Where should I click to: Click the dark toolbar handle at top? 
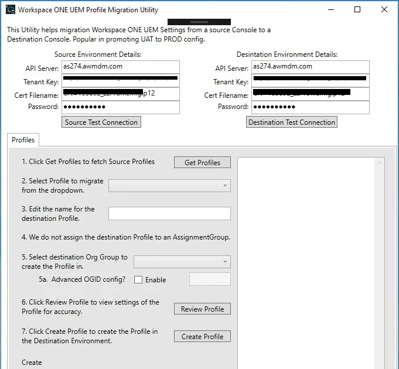tap(199, 22)
